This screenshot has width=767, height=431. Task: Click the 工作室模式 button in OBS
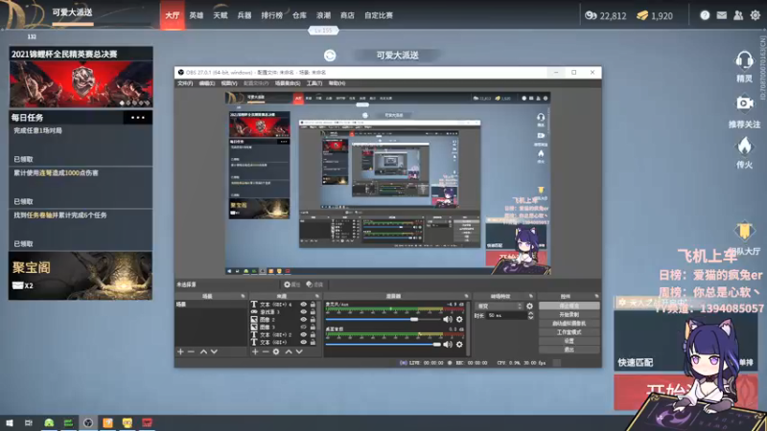coord(569,332)
